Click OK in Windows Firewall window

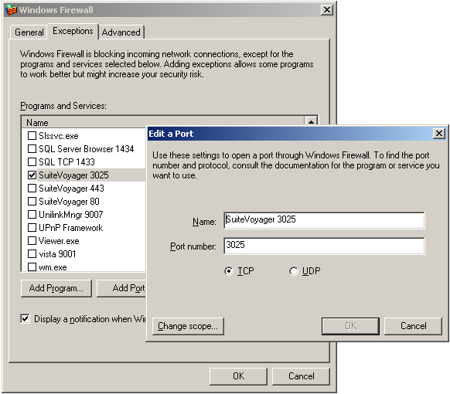click(238, 376)
